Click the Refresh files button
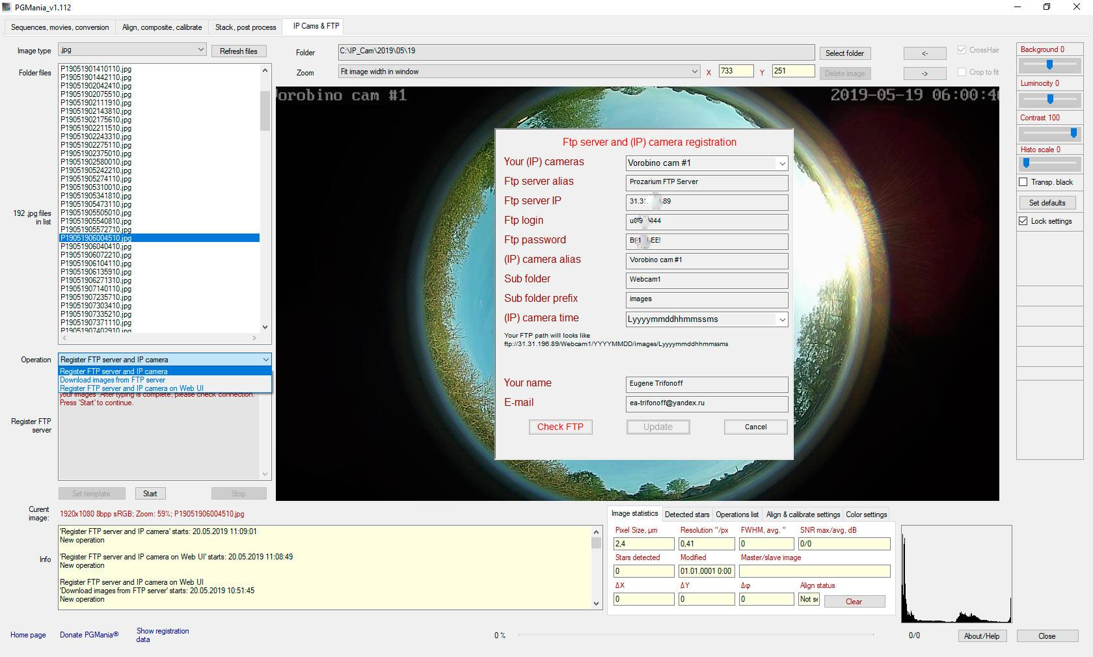Screen dimensions: 1093x657 pyautogui.click(x=238, y=51)
